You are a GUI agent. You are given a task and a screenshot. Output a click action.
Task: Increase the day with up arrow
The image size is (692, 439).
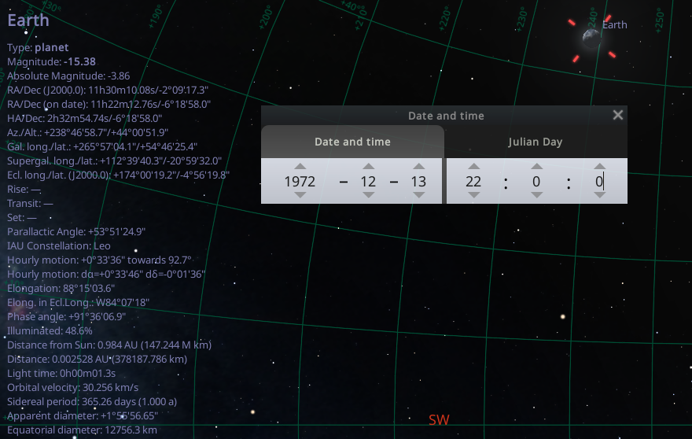point(419,167)
